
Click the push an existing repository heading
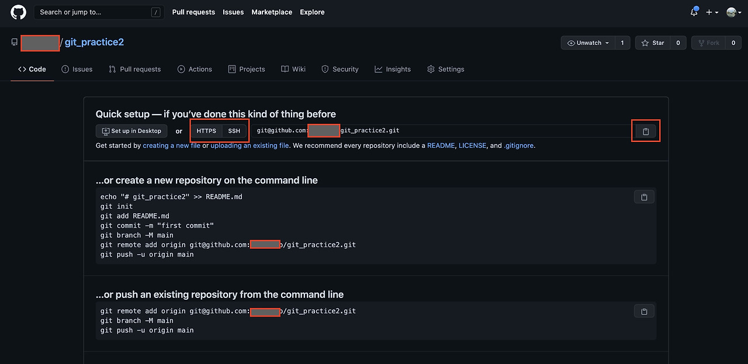point(220,294)
